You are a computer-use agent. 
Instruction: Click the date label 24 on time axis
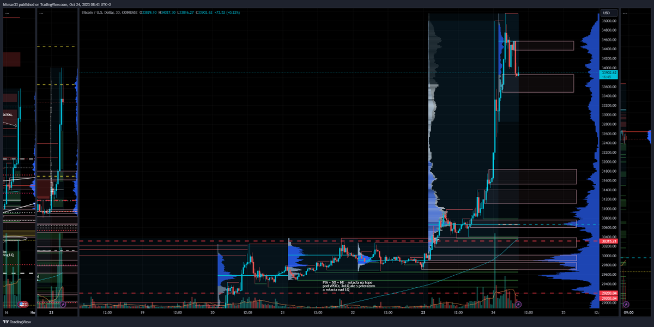(x=493, y=313)
